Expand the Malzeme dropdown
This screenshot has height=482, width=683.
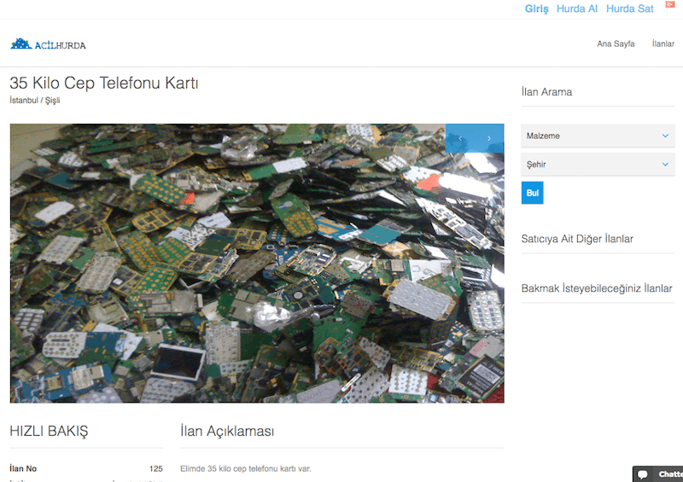[598, 136]
